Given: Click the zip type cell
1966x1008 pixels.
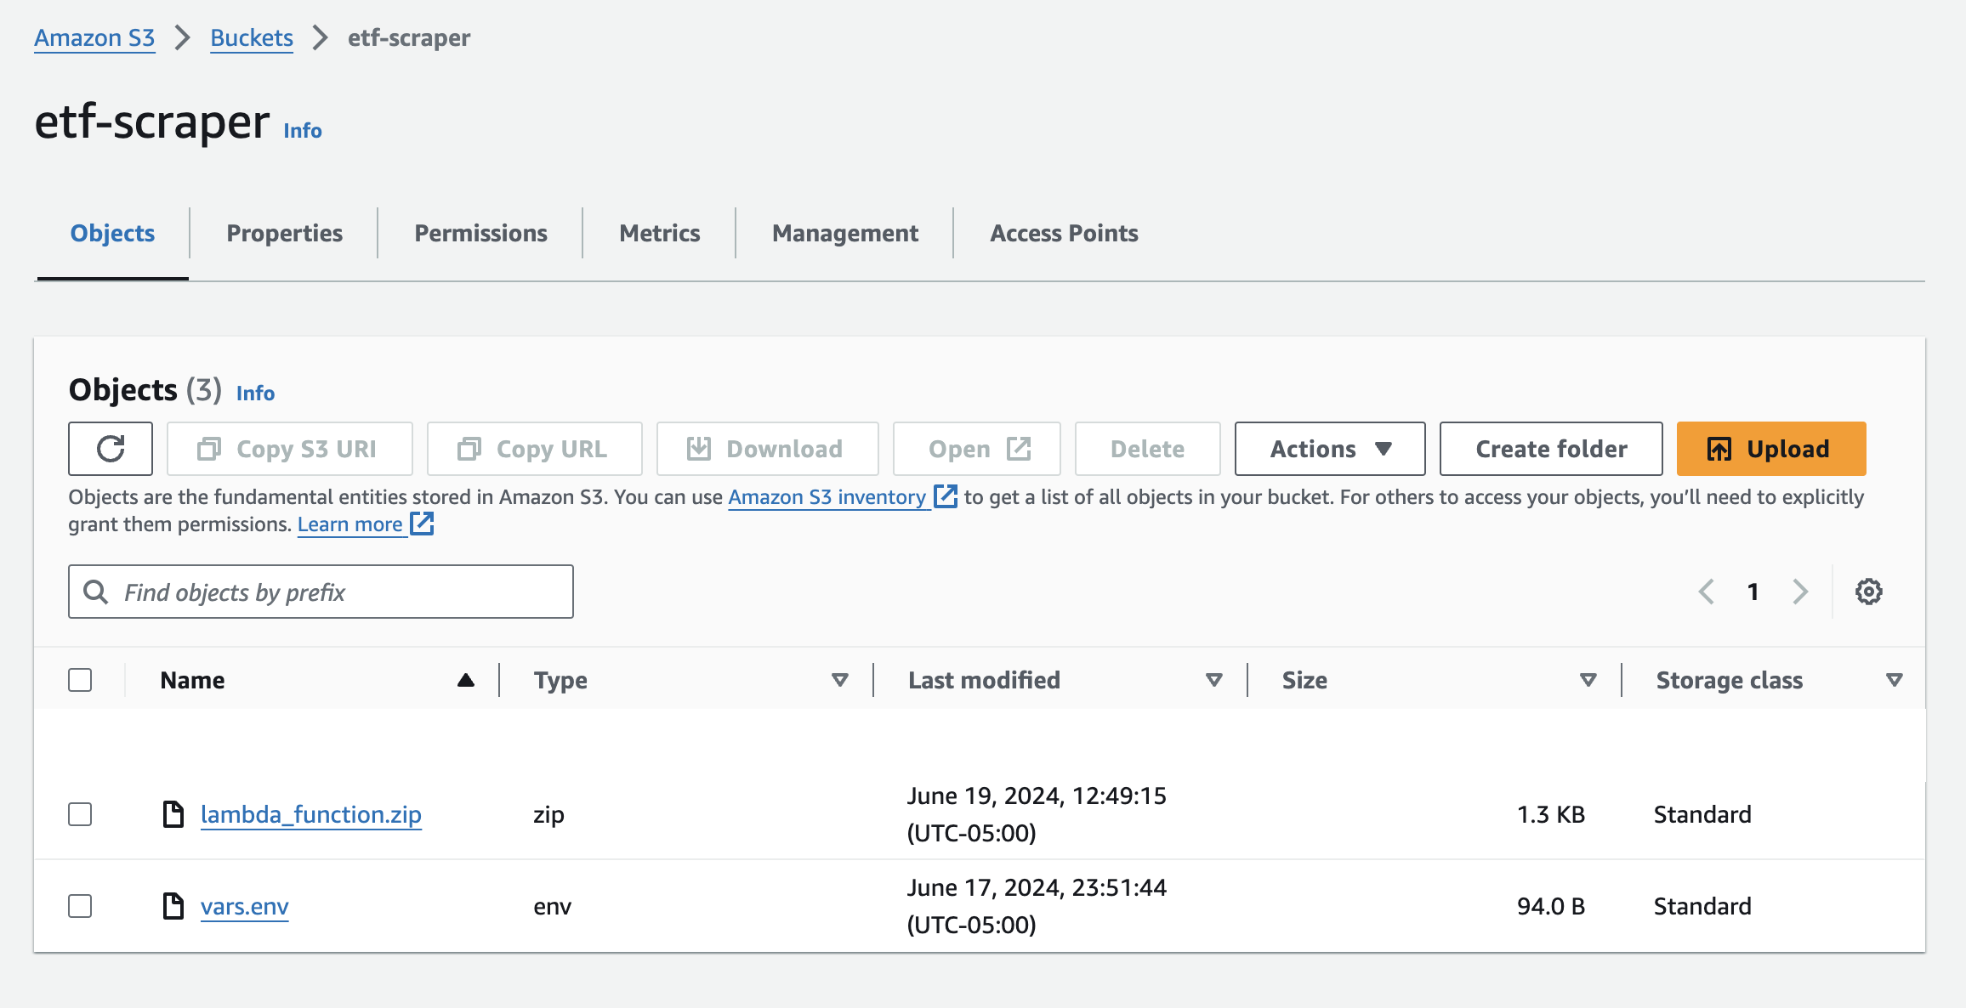Looking at the screenshot, I should coord(548,814).
